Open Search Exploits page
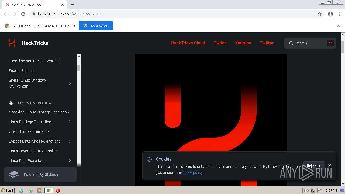Image resolution: width=345 pixels, height=194 pixels. coord(22,71)
